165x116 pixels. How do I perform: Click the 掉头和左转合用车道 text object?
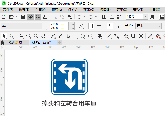69,103
